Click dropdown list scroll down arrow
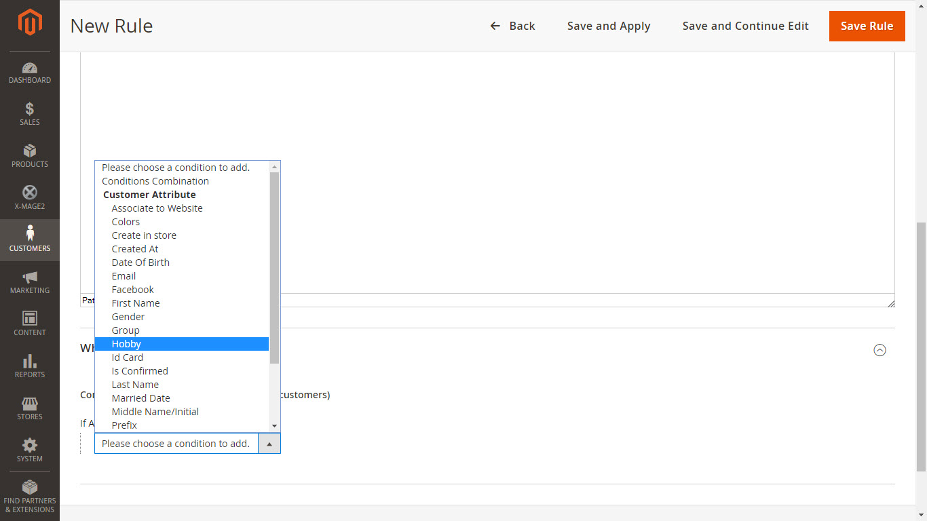Screen dimensions: 927x521 click(274, 426)
